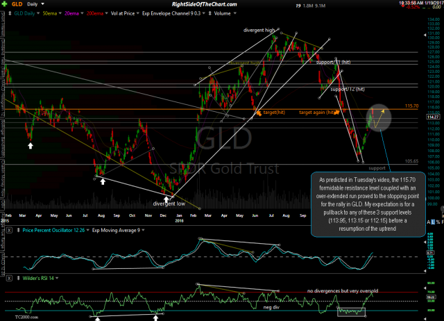This screenshot has height=321, width=444.
Task: Open the Average True Range sidebar tab
Action: (3, 231)
